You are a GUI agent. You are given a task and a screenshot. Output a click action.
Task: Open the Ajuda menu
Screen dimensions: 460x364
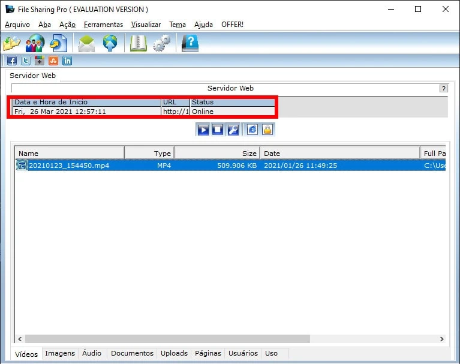tap(203, 25)
